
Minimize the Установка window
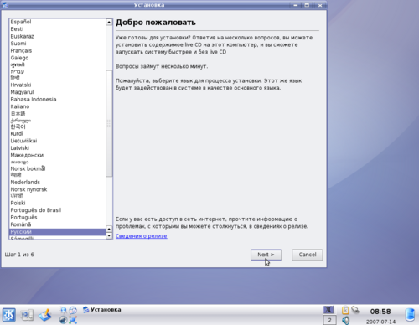296,5
